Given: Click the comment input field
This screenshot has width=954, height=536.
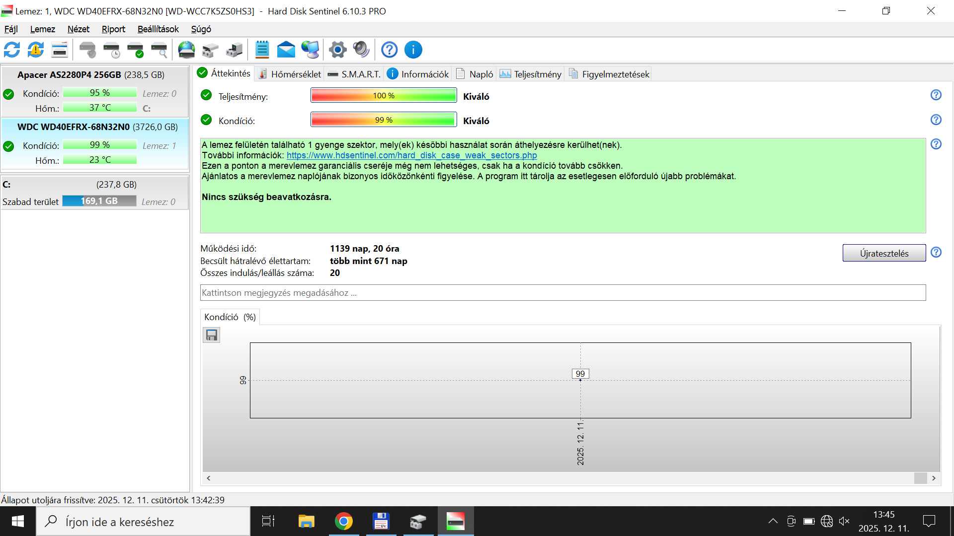Looking at the screenshot, I should [562, 292].
